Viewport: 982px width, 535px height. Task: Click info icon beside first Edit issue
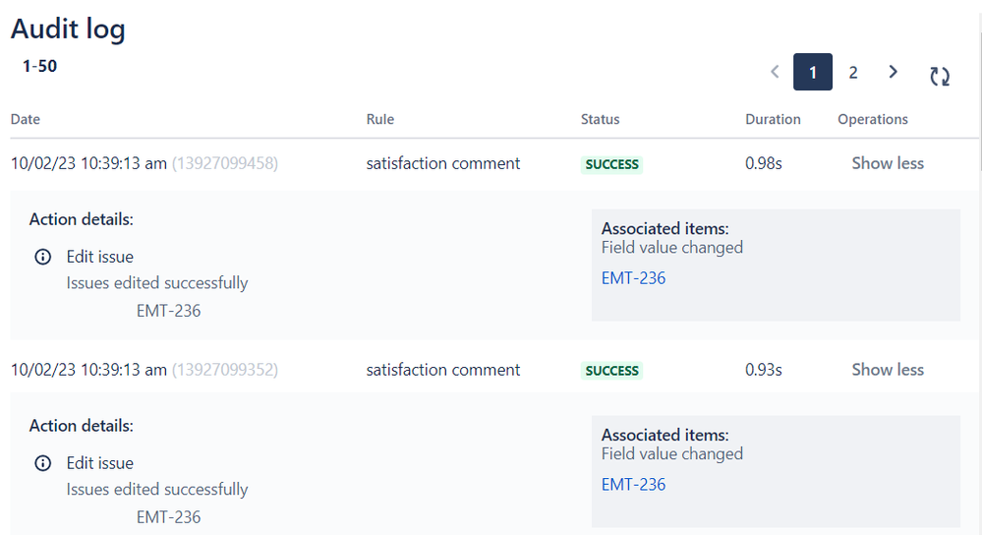point(42,257)
